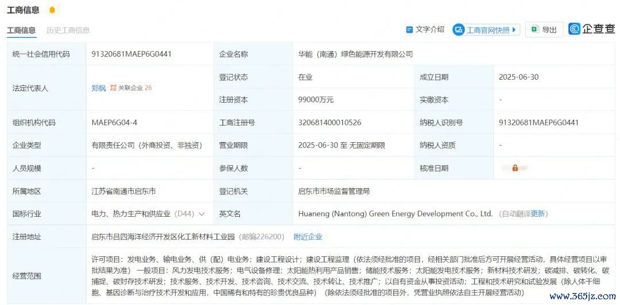Click the 工商信息 section heading
The image size is (620, 305).
23,10
